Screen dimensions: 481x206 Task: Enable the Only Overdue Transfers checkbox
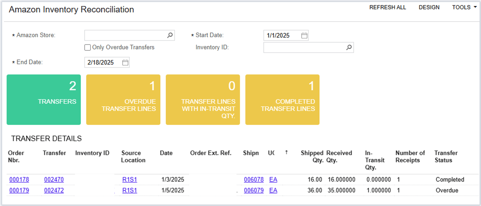[87, 47]
